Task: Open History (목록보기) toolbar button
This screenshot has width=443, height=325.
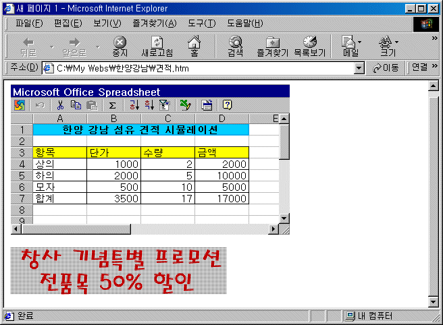Action: click(x=310, y=47)
